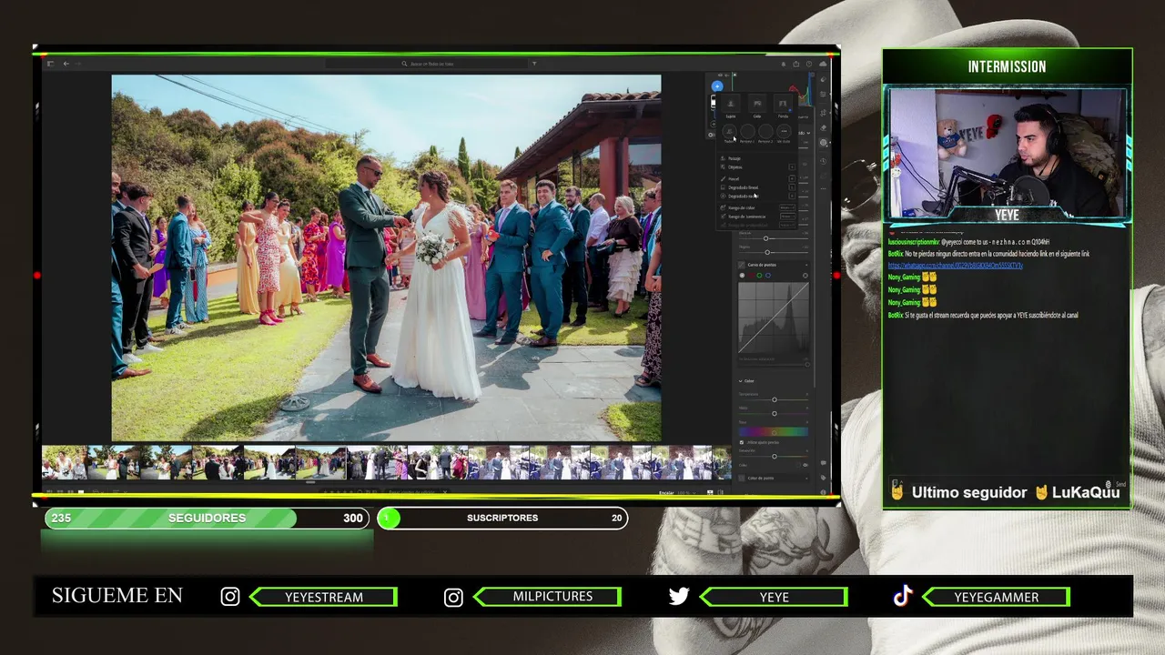Open notifications bell in Lightroom top bar
The width and height of the screenshot is (1165, 655).
(x=783, y=64)
